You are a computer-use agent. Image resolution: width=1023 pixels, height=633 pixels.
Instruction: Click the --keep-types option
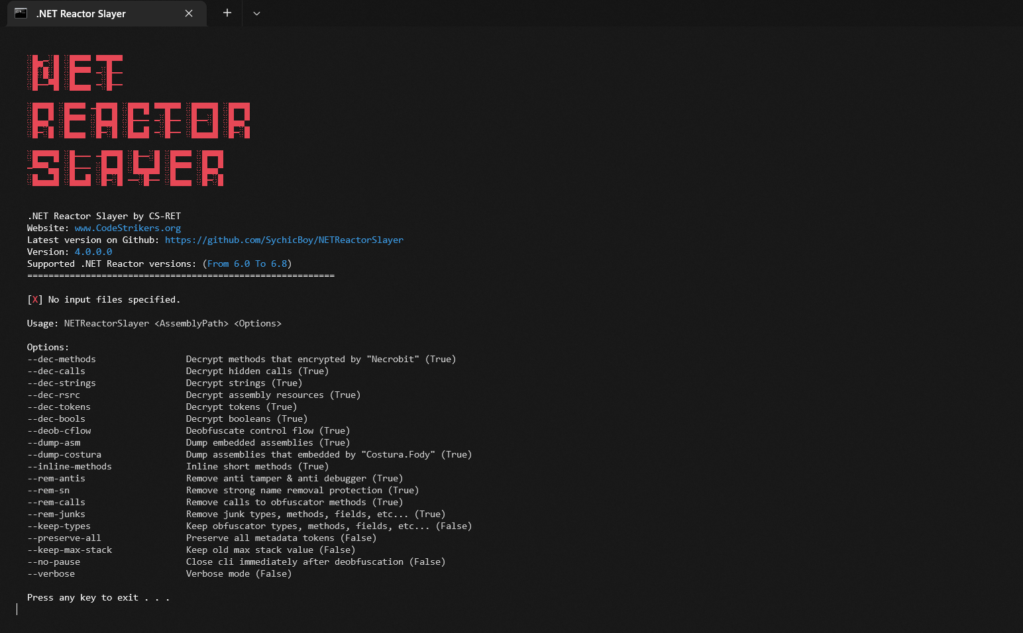pos(59,526)
